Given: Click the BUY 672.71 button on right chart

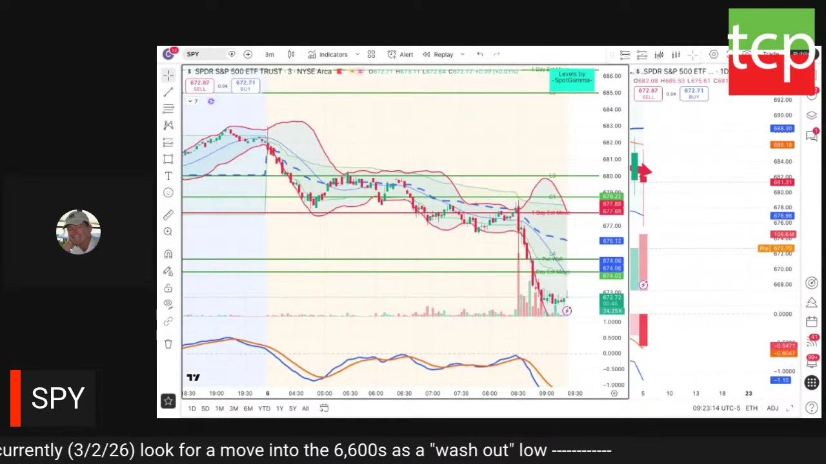Looking at the screenshot, I should (694, 93).
